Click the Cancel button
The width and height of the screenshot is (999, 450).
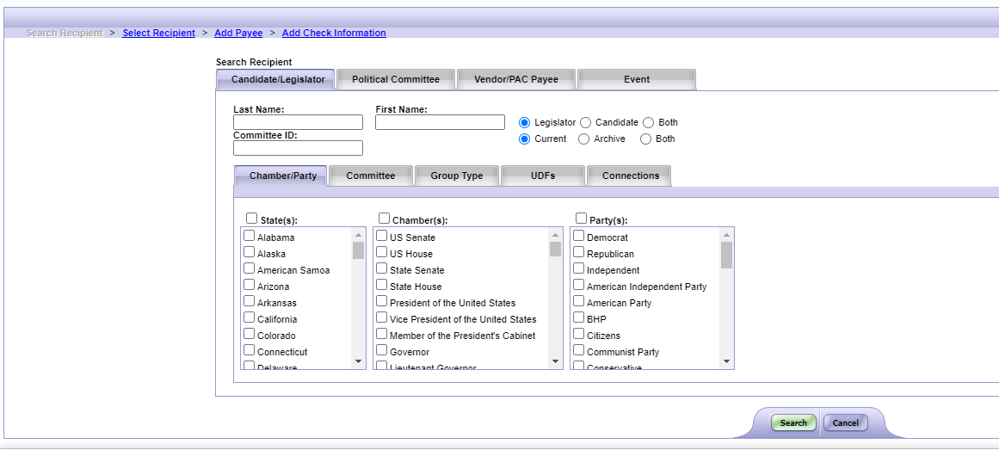(845, 422)
